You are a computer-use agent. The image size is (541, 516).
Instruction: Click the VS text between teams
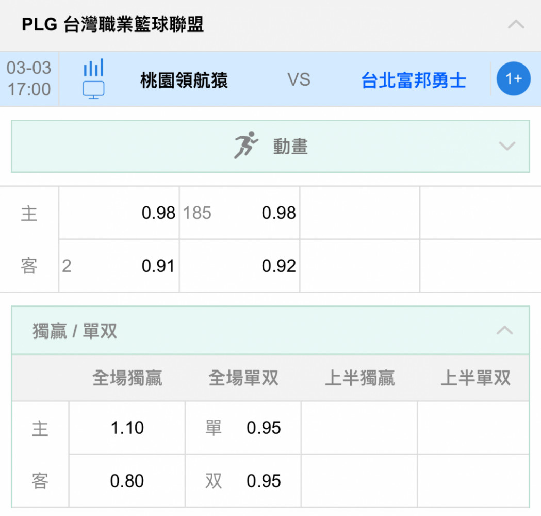tap(299, 80)
